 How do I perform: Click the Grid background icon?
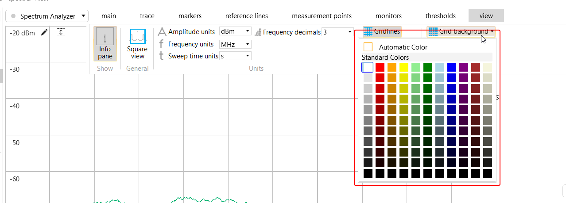[x=433, y=31]
